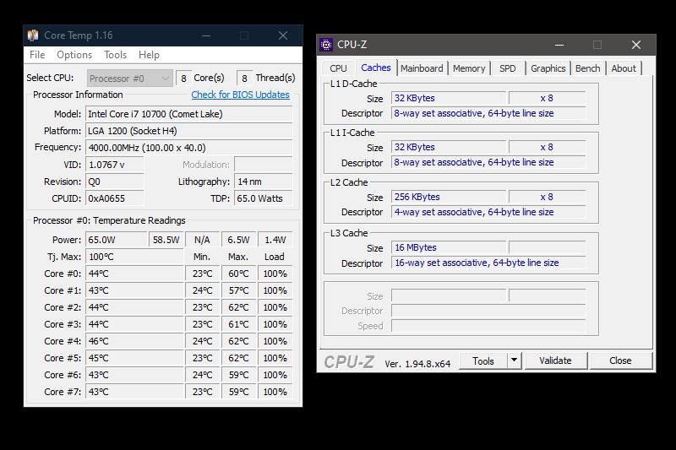Open the Options menu in Core Temp
The height and width of the screenshot is (450, 676).
point(74,55)
